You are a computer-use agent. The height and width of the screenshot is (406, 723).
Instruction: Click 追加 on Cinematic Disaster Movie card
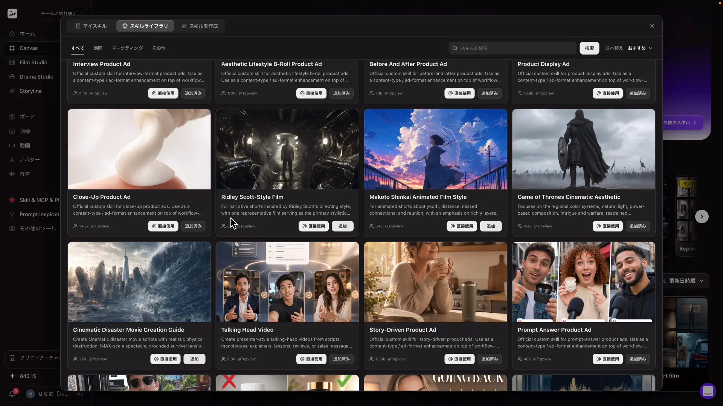(194, 359)
